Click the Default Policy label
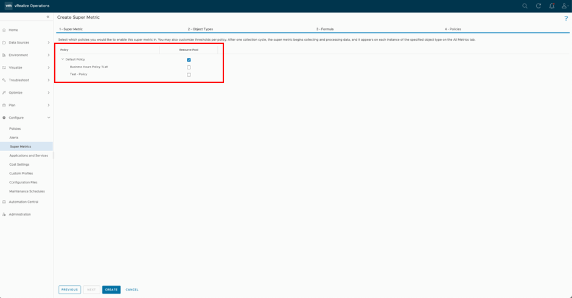Image resolution: width=572 pixels, height=298 pixels. click(75, 59)
